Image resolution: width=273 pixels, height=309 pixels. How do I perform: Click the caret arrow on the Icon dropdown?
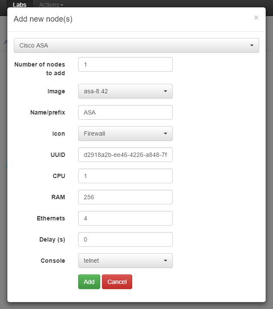click(x=165, y=134)
